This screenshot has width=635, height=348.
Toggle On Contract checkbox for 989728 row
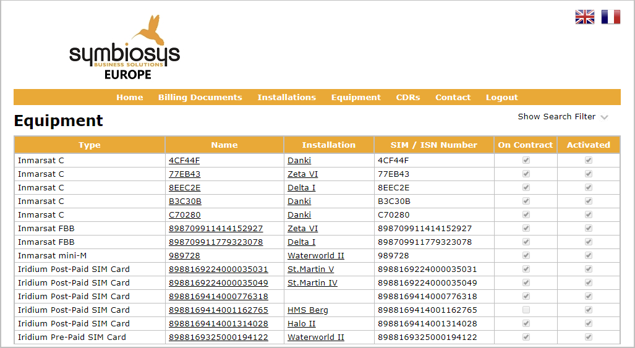526,255
